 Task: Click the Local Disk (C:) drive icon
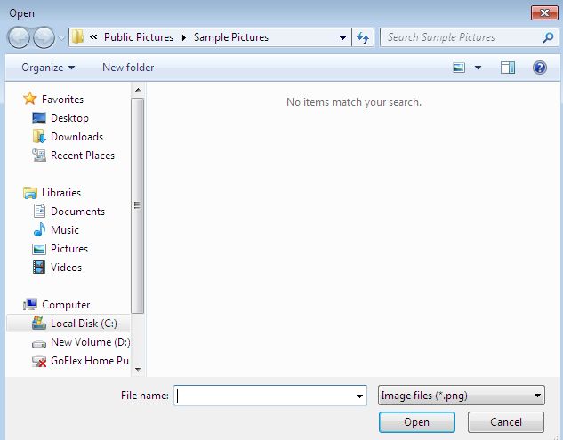pyautogui.click(x=39, y=323)
